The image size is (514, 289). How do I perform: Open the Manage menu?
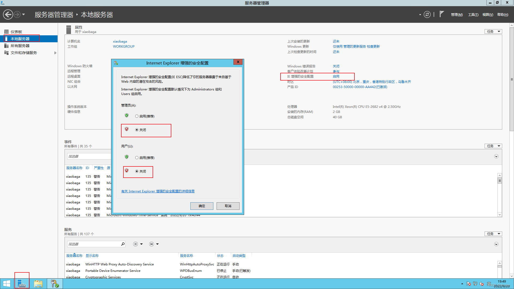coord(456,15)
